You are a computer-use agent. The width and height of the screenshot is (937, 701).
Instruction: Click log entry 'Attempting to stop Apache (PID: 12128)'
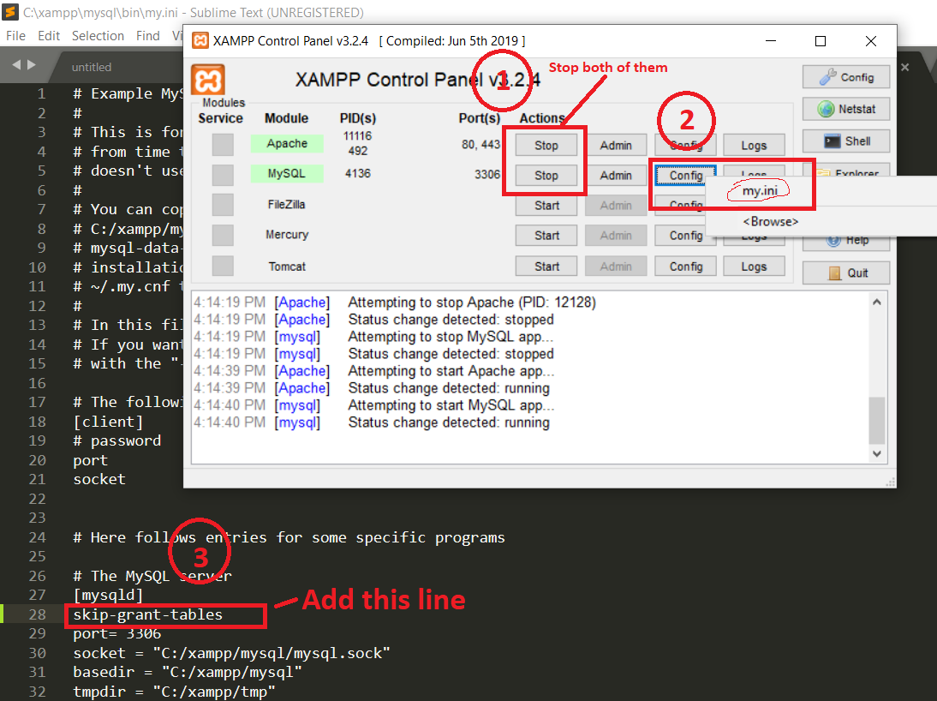point(394,302)
